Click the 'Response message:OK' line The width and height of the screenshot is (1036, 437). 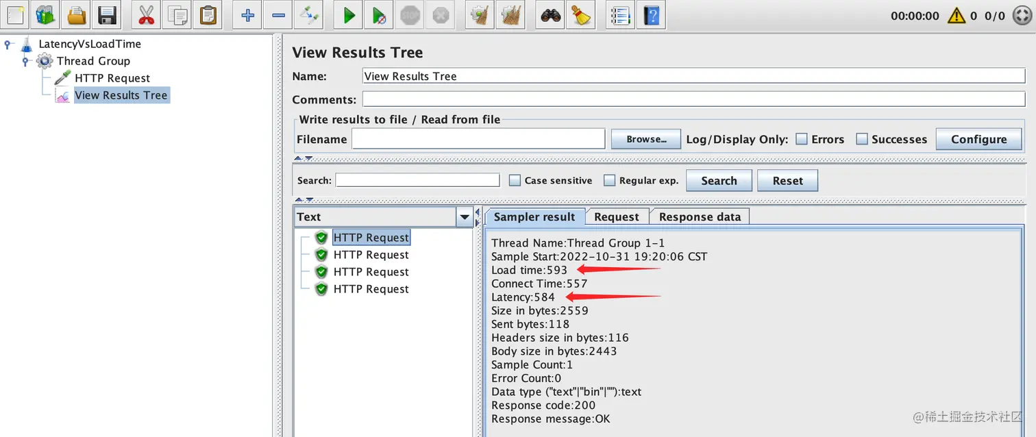pyautogui.click(x=550, y=419)
